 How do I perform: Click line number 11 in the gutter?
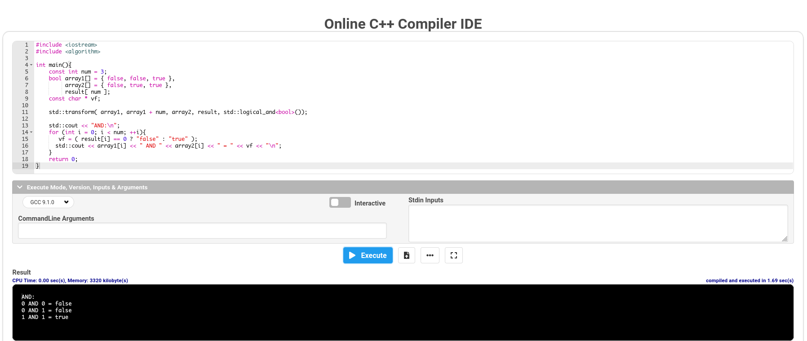coord(25,112)
